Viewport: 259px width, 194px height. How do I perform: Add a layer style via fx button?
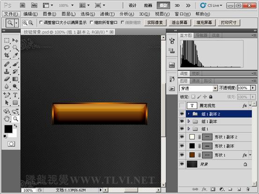pos(204,189)
